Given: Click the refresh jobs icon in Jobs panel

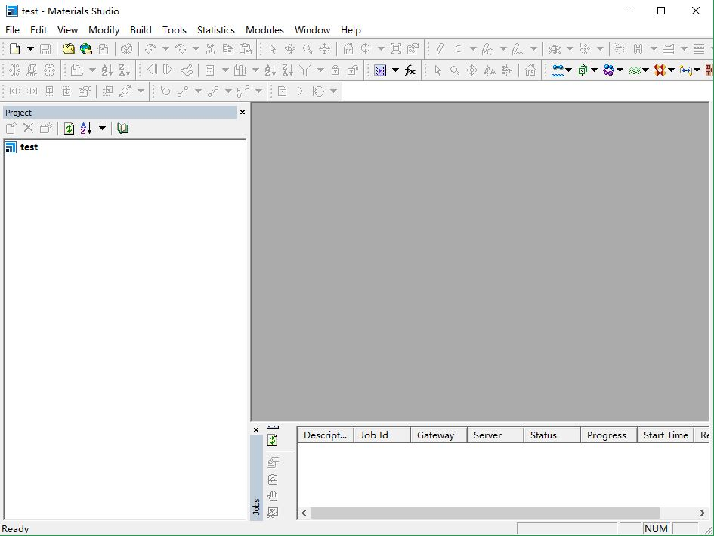Looking at the screenshot, I should click(273, 440).
